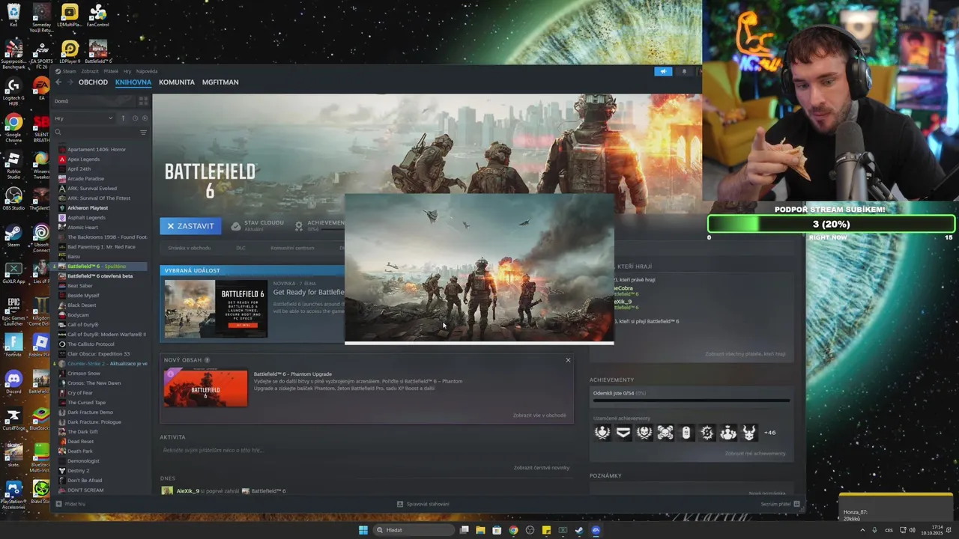Click the library search field

click(x=94, y=133)
